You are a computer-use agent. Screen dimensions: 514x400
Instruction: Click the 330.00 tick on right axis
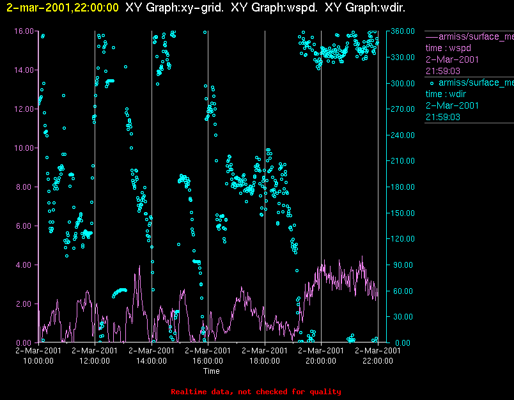coord(403,58)
